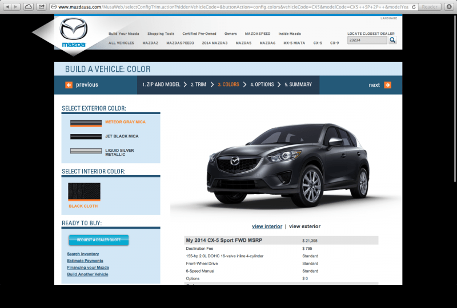Click the Safari share button

[42, 6]
